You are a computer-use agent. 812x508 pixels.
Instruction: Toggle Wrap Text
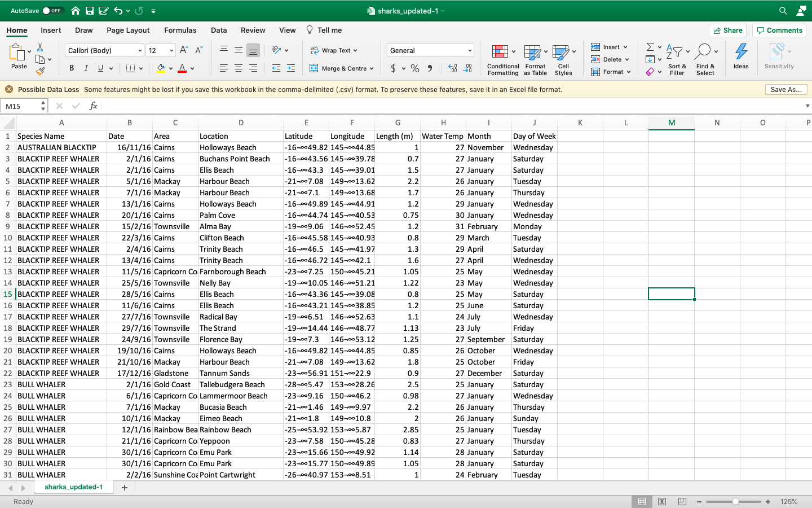point(334,50)
